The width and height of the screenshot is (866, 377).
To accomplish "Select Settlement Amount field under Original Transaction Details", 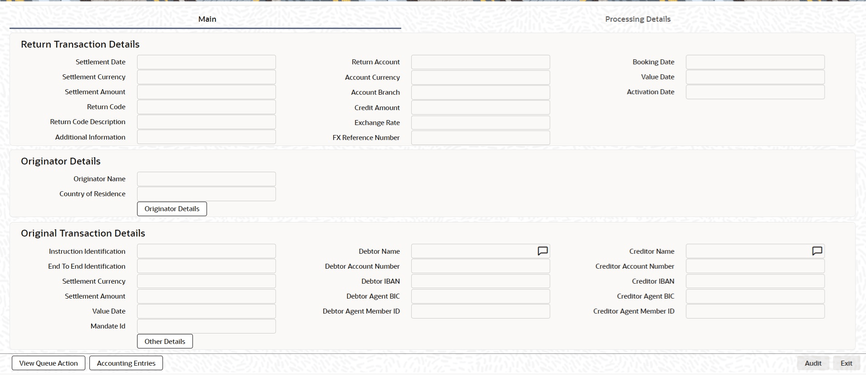I will 207,296.
